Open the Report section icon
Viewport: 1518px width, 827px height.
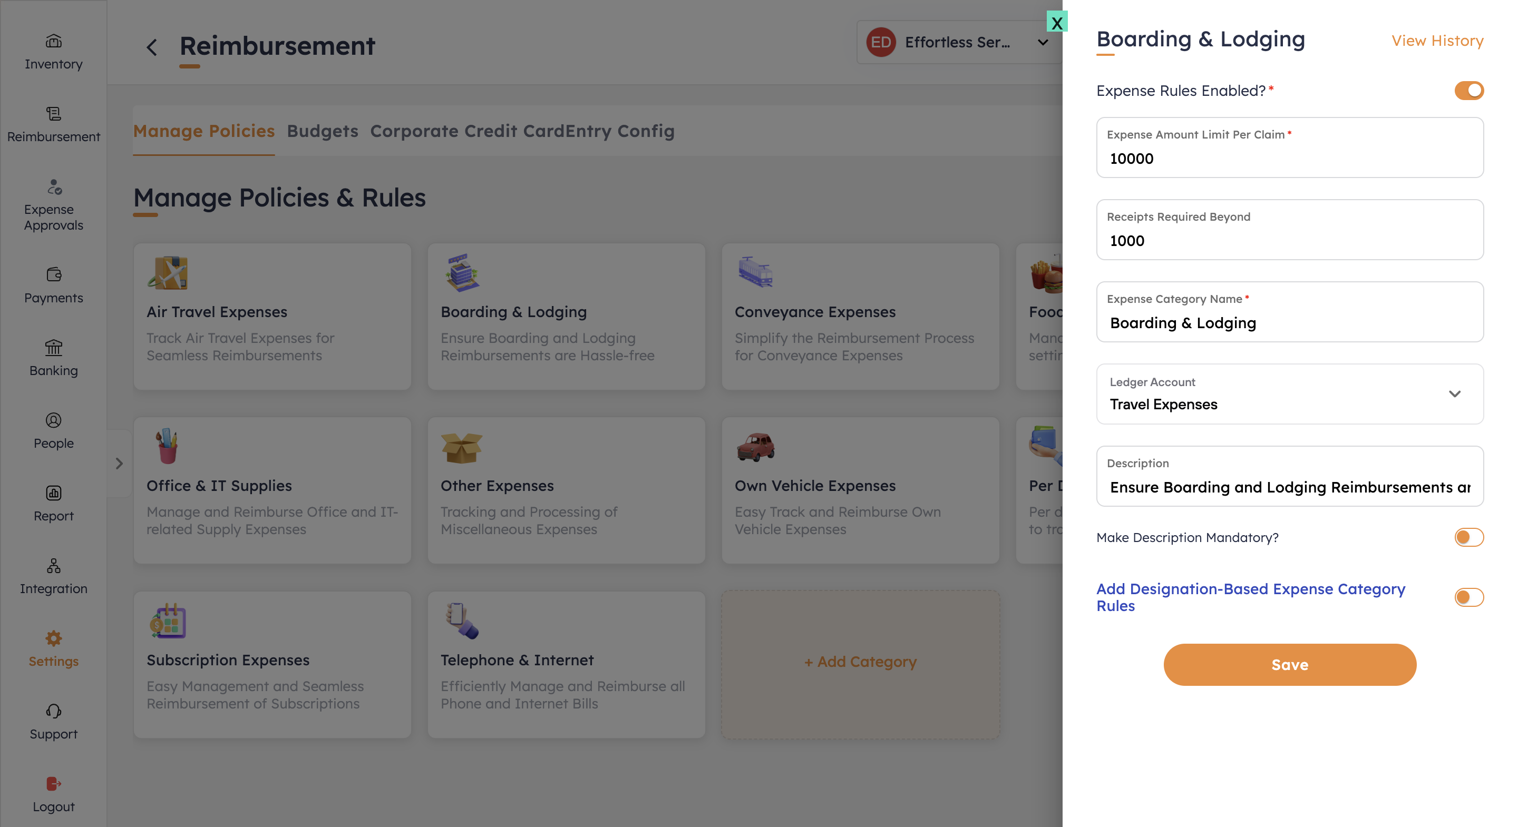[54, 493]
